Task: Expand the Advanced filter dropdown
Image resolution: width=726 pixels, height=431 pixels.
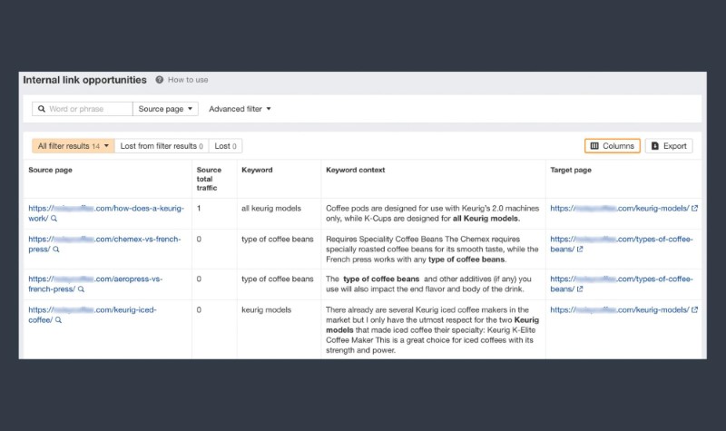Action: [240, 109]
